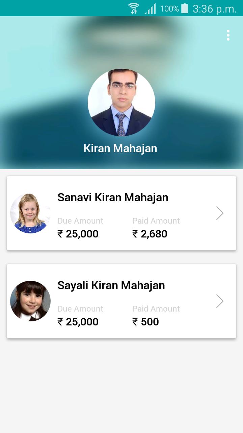Tap Sanavi's paid amount ₹ 2,680
Image resolution: width=243 pixels, height=433 pixels.
click(150, 234)
